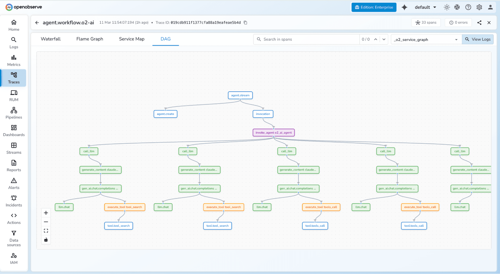Expand the _o2_service_graph stream dropdown
This screenshot has height=274, width=500.
[456, 39]
